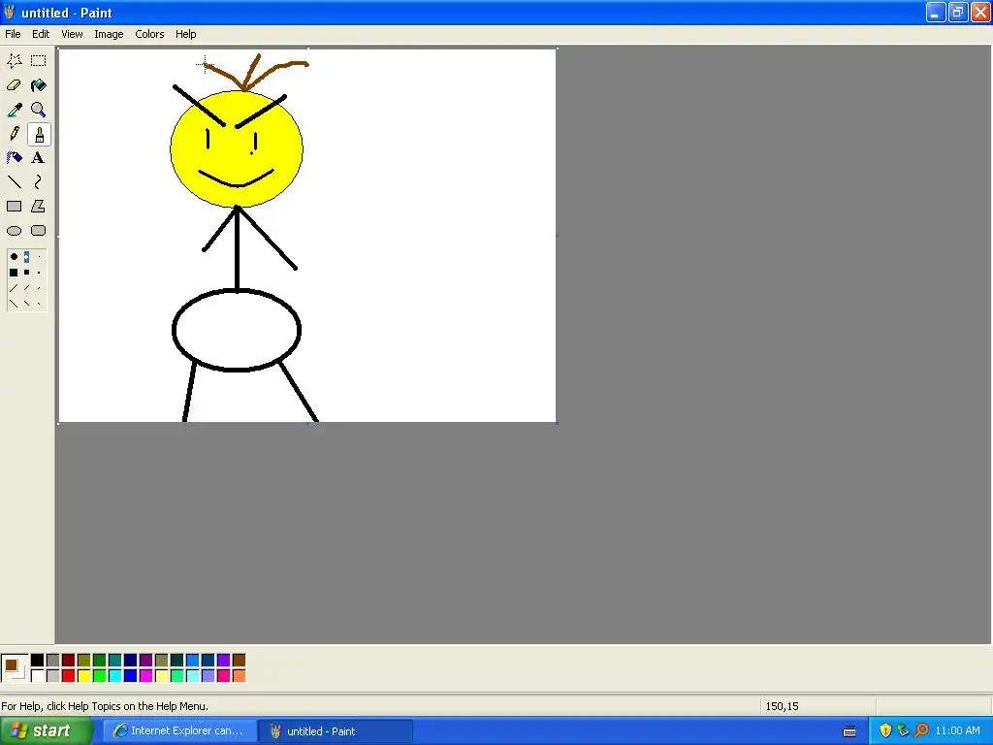The height and width of the screenshot is (745, 993).
Task: Restore down the Paint window
Action: (x=957, y=12)
